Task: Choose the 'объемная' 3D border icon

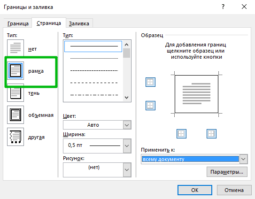Action: (15, 115)
